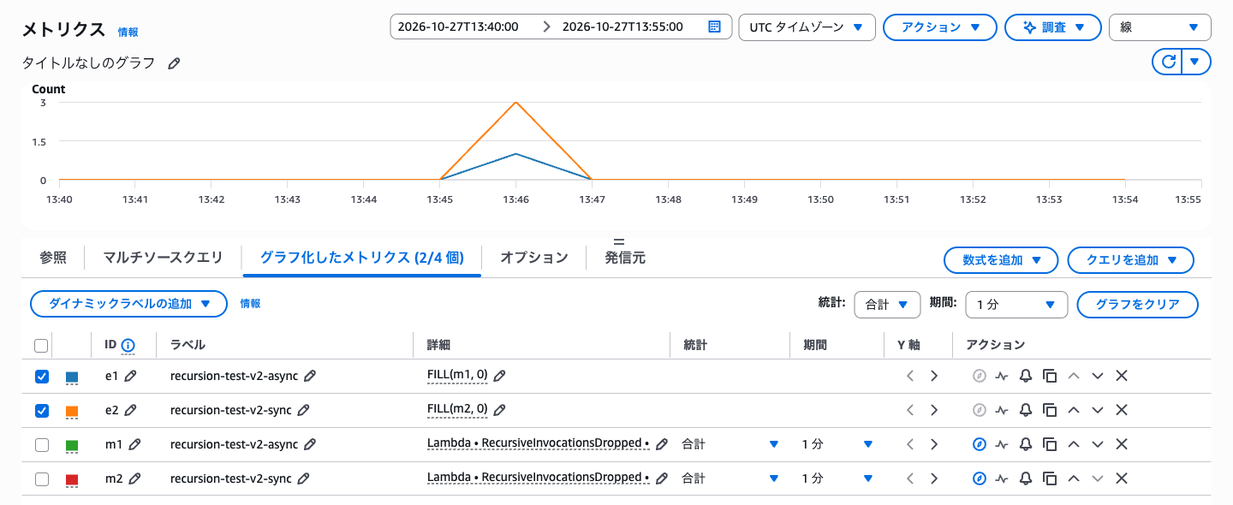1233x505 pixels.
Task: Move row e2 up
Action: tap(1074, 410)
